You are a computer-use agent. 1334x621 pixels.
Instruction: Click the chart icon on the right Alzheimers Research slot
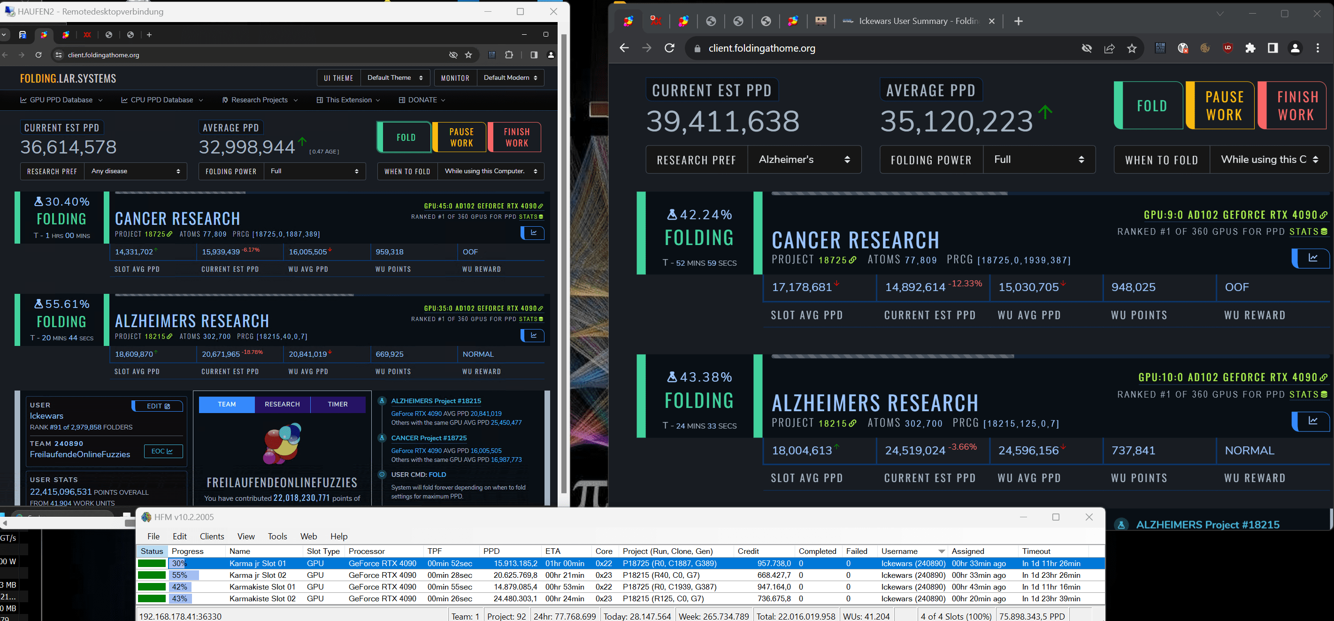pos(1312,421)
